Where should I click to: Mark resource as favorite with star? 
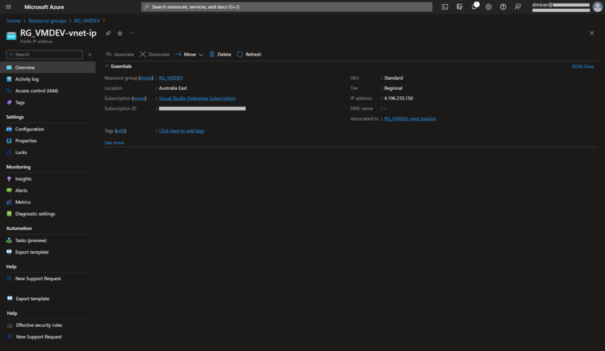coord(120,33)
